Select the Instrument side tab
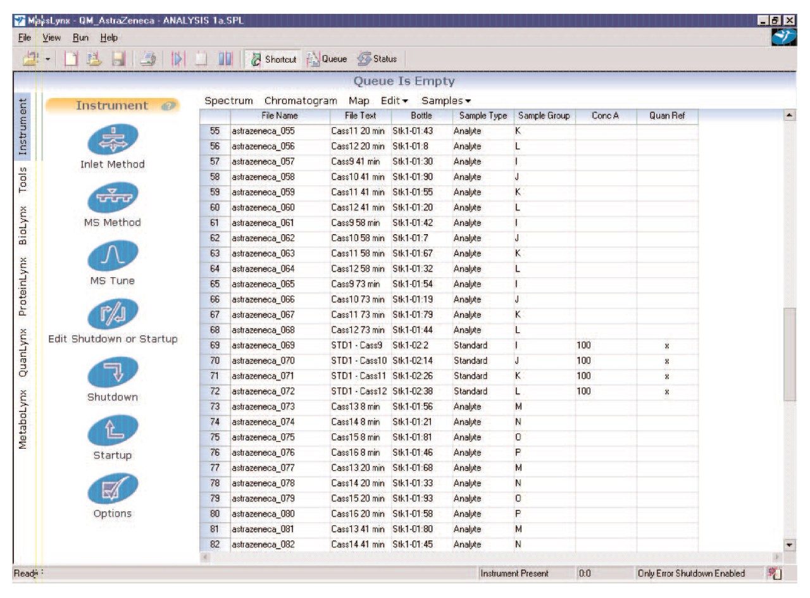The image size is (810, 598). click(23, 127)
